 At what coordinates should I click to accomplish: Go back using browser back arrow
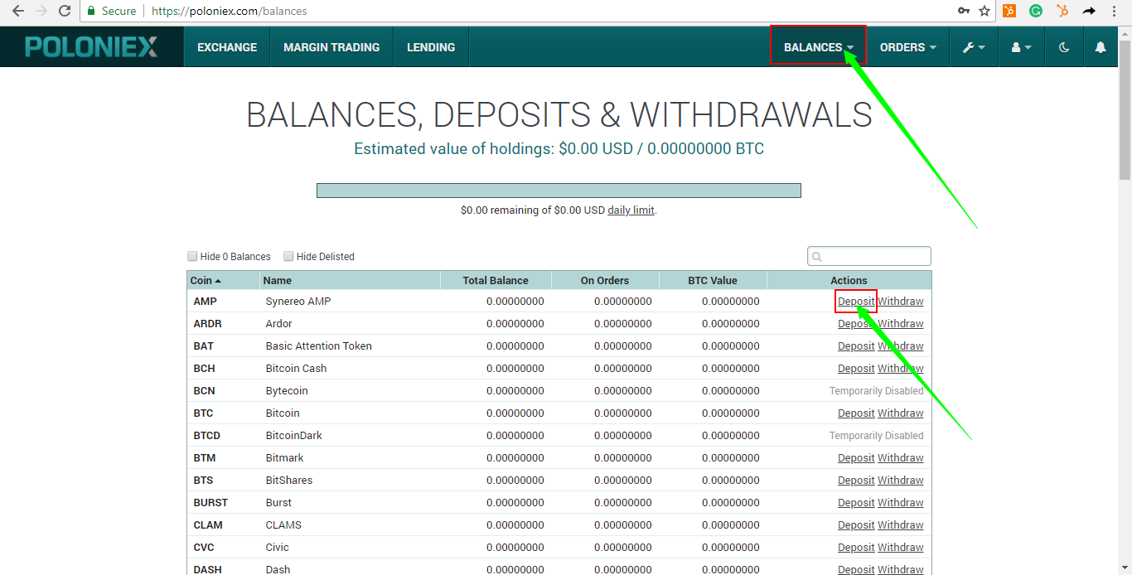click(18, 12)
